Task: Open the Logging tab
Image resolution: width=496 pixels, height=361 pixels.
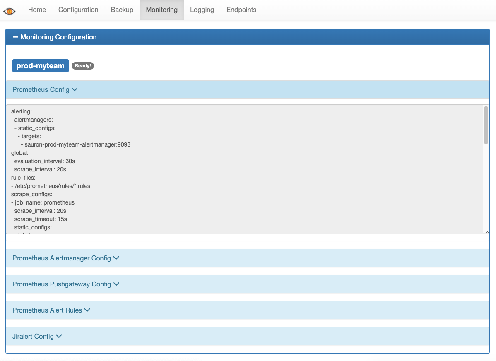Action: click(x=202, y=10)
